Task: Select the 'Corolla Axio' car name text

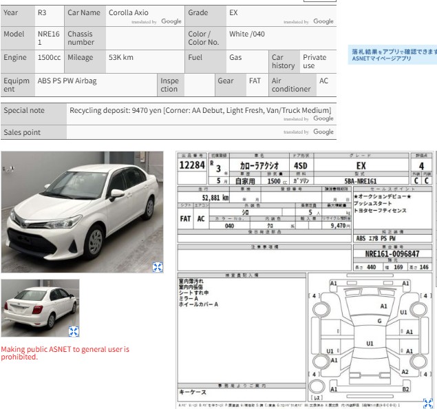Action: click(129, 12)
